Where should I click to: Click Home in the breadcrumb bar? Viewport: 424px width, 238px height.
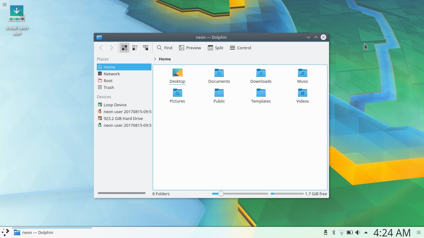point(165,59)
